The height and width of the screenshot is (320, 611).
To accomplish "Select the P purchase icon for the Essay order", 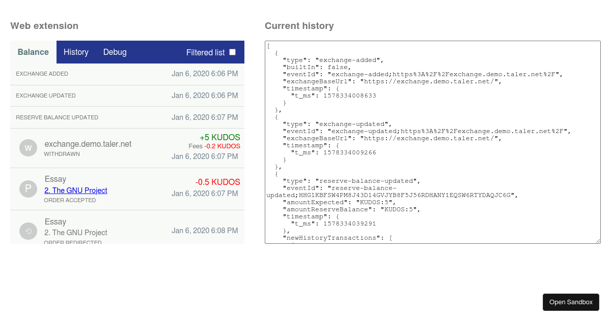I will tap(28, 188).
